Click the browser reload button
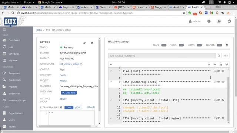The height and width of the screenshot is (133, 237). pos(13,13)
